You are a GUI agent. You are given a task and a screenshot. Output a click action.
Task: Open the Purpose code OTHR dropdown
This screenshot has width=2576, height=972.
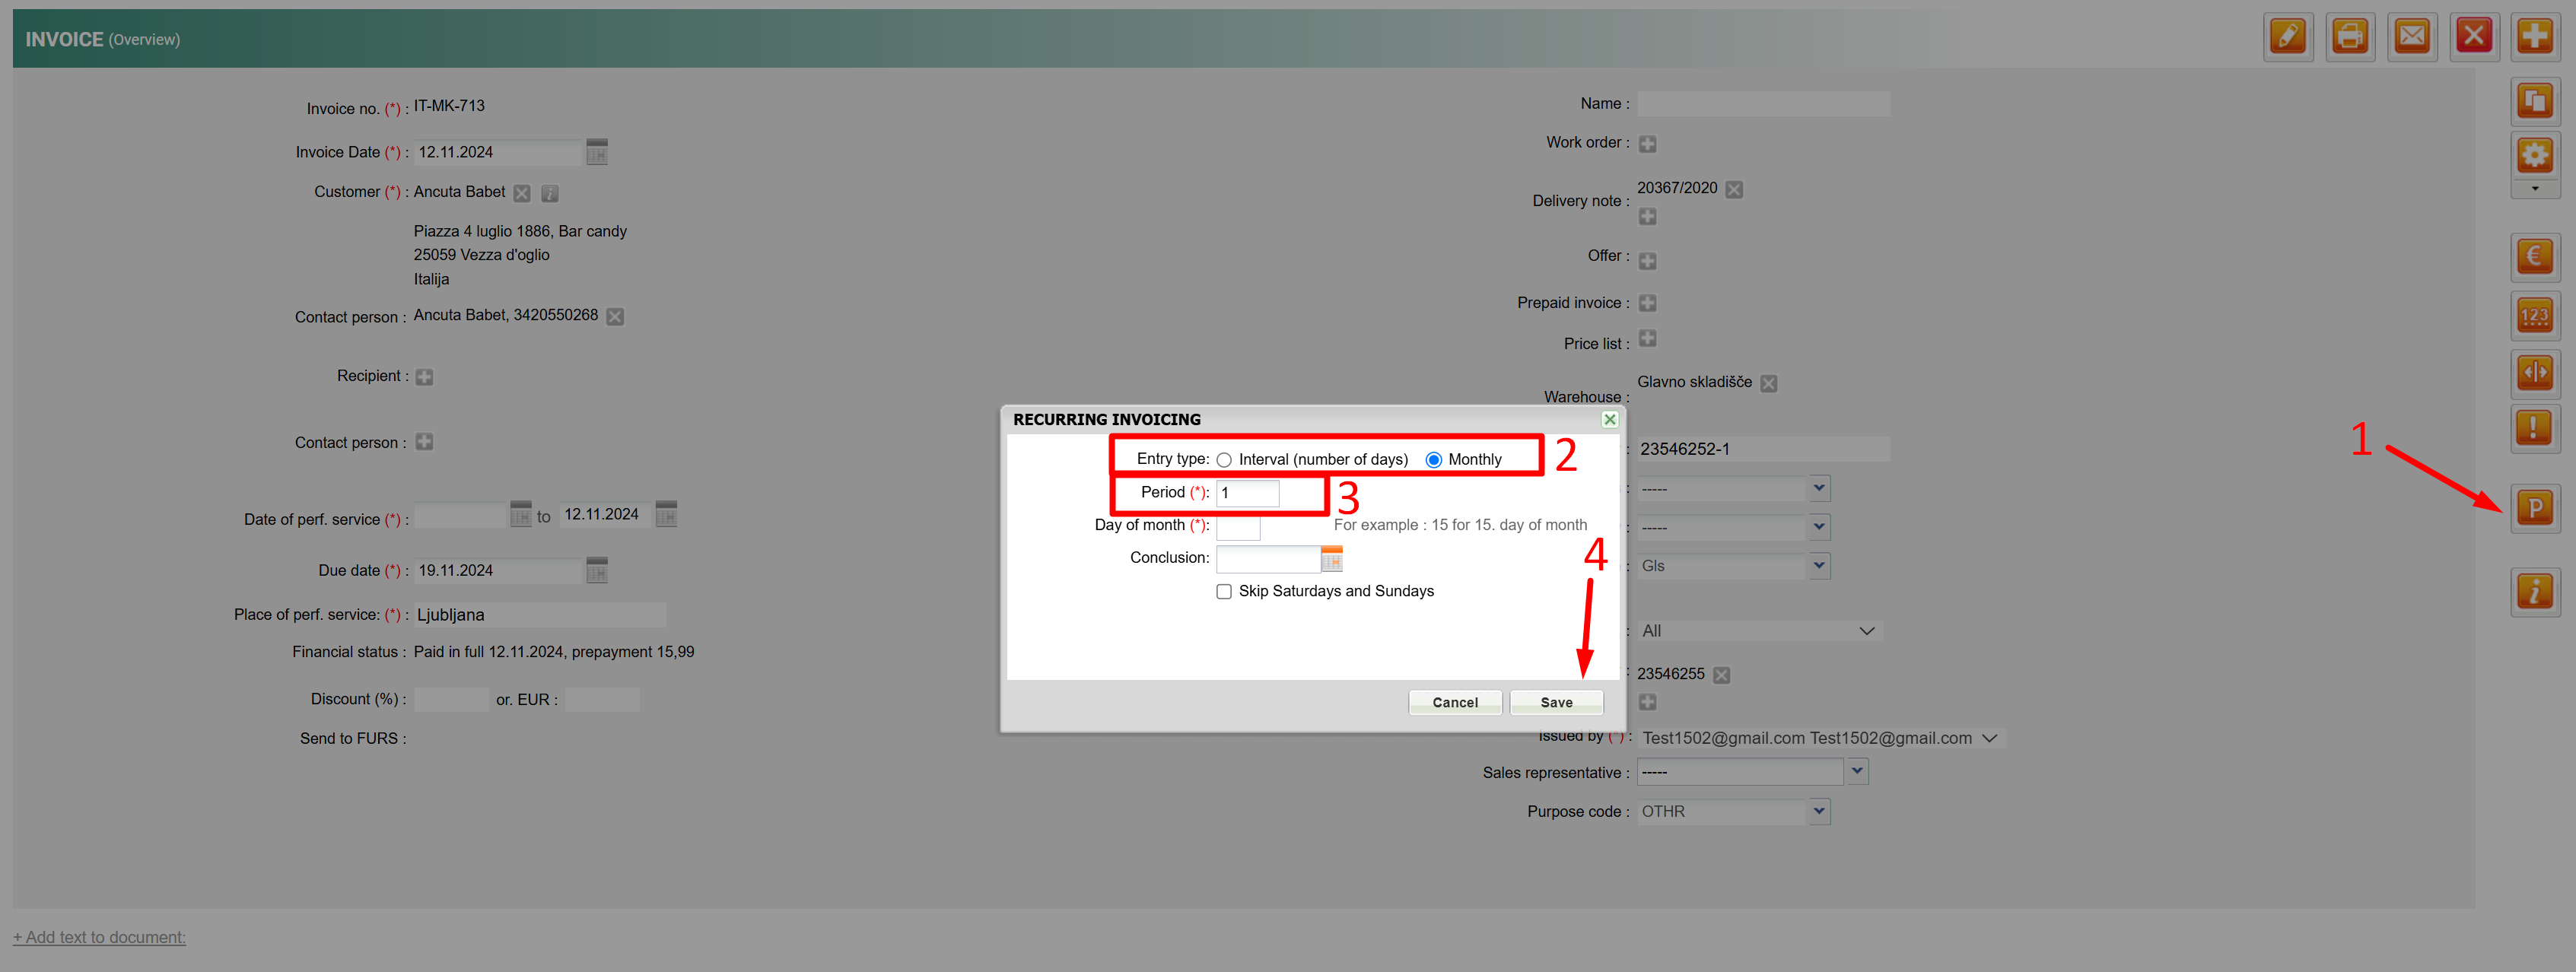pos(1819,811)
